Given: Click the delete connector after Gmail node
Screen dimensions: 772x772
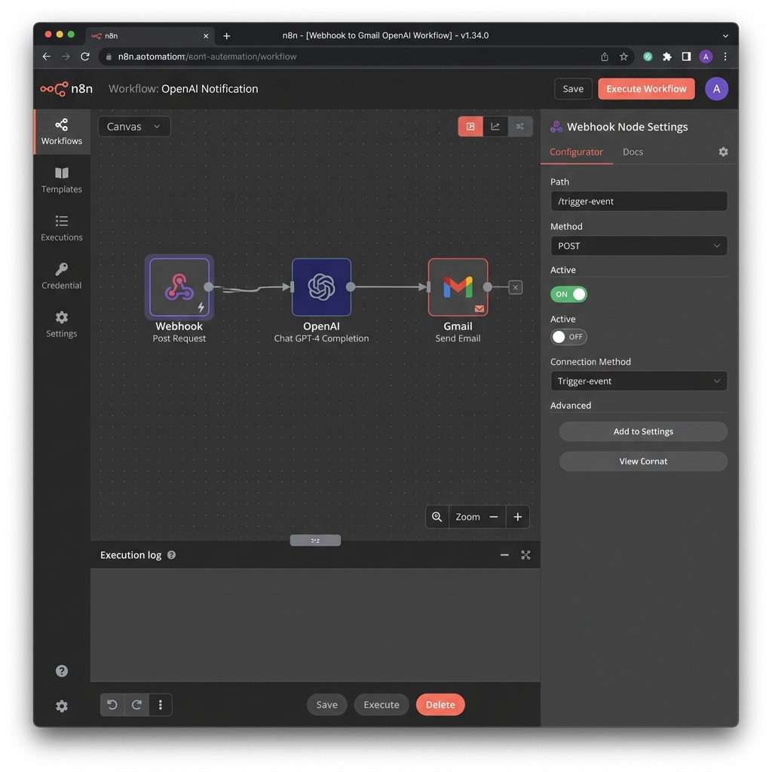Looking at the screenshot, I should [x=516, y=287].
